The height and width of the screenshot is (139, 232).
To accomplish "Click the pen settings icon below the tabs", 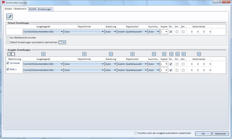I will click(x=9, y=17).
